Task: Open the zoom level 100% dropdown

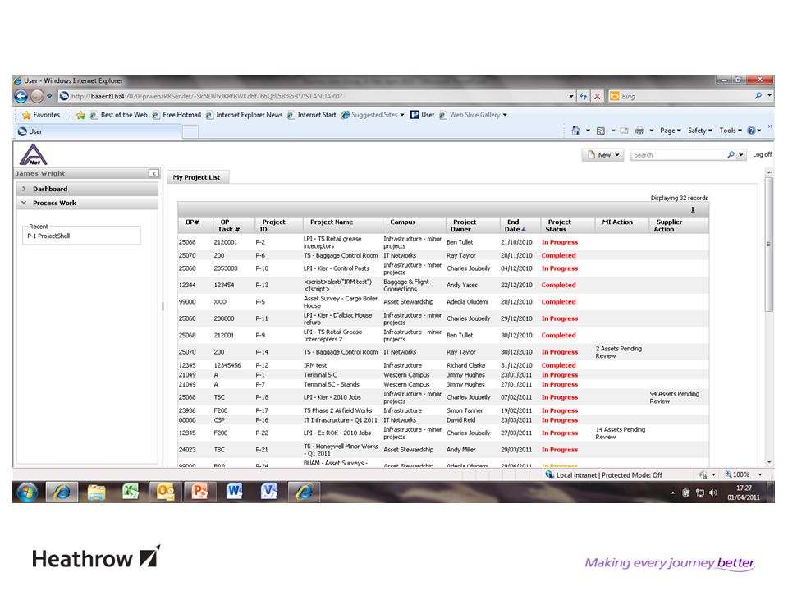Action: (x=760, y=474)
